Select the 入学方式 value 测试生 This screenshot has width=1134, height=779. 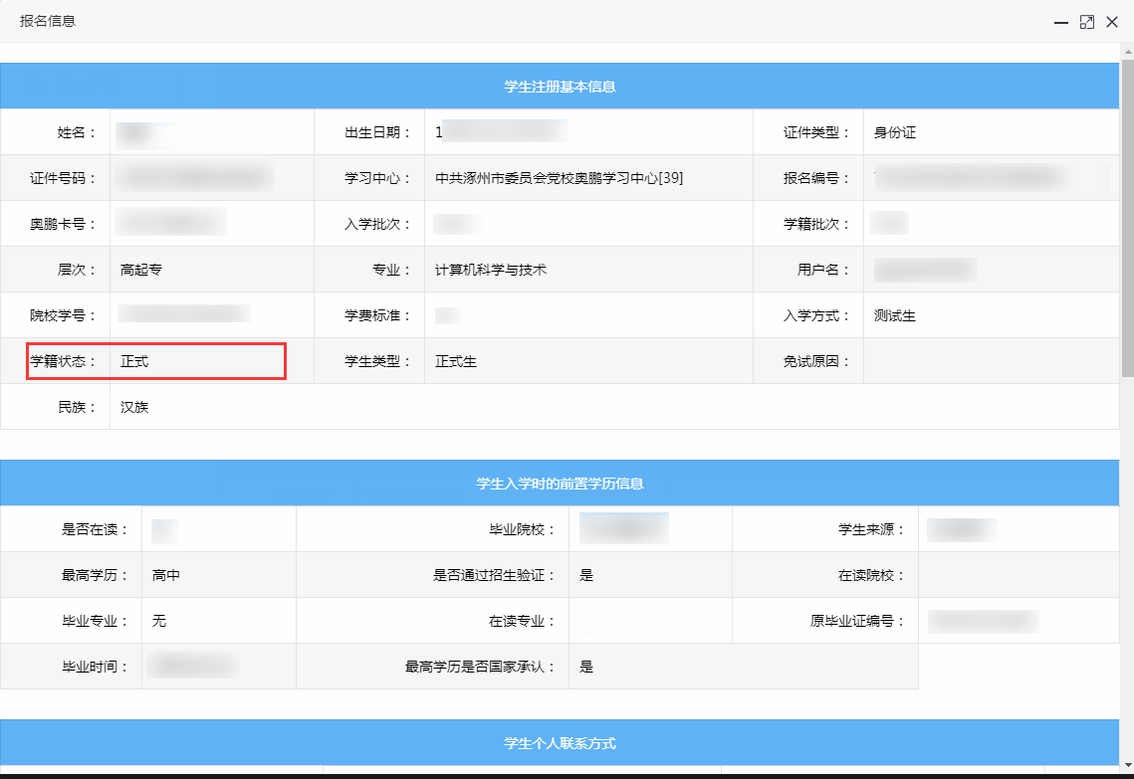click(894, 315)
